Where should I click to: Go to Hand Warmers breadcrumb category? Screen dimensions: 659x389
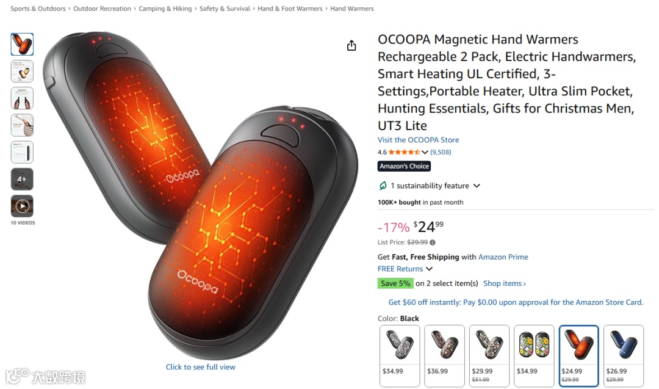click(x=352, y=9)
